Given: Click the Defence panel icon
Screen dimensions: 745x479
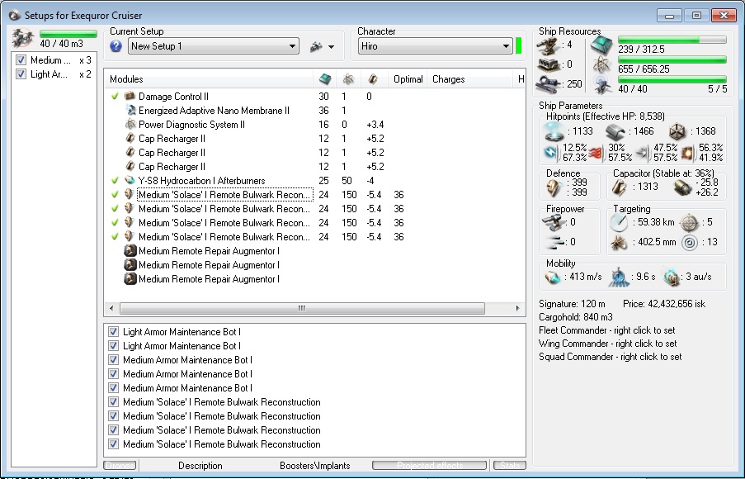Looking at the screenshot, I should (x=554, y=187).
